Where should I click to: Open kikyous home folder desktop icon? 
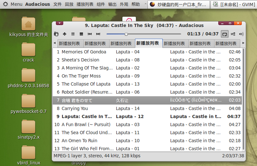(x=28, y=27)
